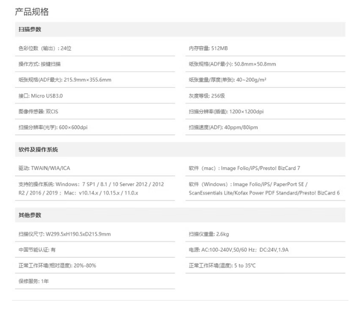Viewport: 353px width, 316px height.
Task: Select the 内存容量 512MB entry
Action: pos(208,48)
